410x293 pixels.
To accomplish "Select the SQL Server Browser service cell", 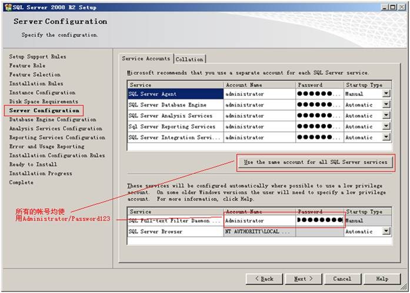I will [x=175, y=232].
